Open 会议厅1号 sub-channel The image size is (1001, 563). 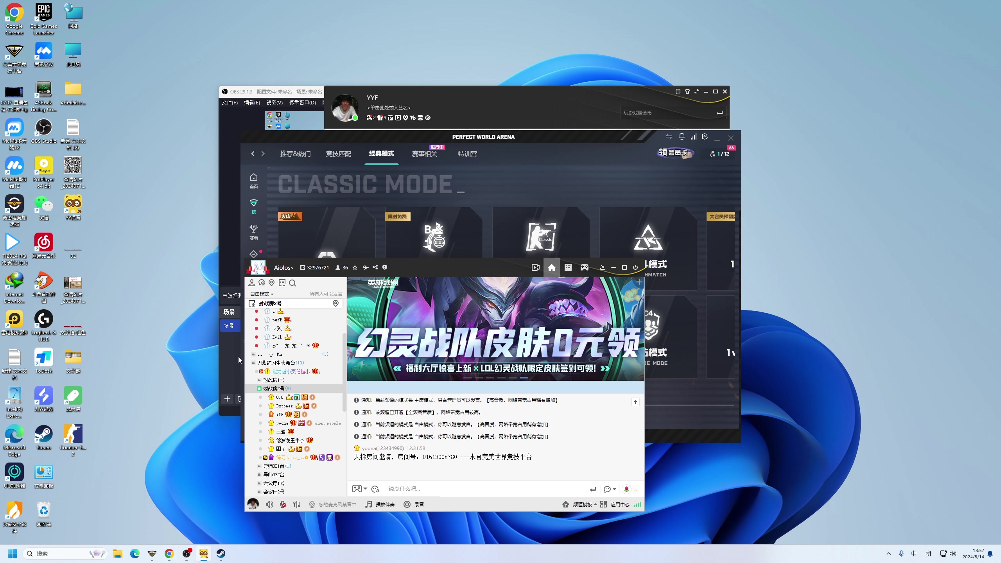click(x=274, y=483)
